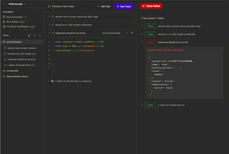Click the "status": "active" line in the output
Viewport: 229px width, 154px height.
coord(163,81)
